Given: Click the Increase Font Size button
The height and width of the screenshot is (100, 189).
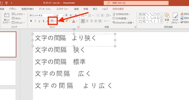Looking at the screenshot, I should 66,15.
